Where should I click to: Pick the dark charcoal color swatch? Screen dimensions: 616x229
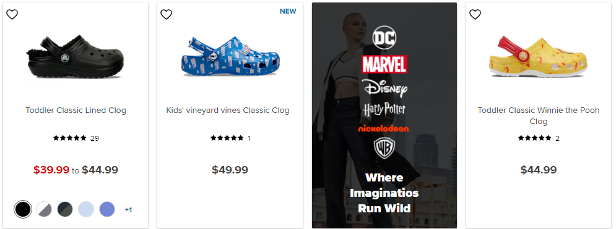click(x=65, y=209)
